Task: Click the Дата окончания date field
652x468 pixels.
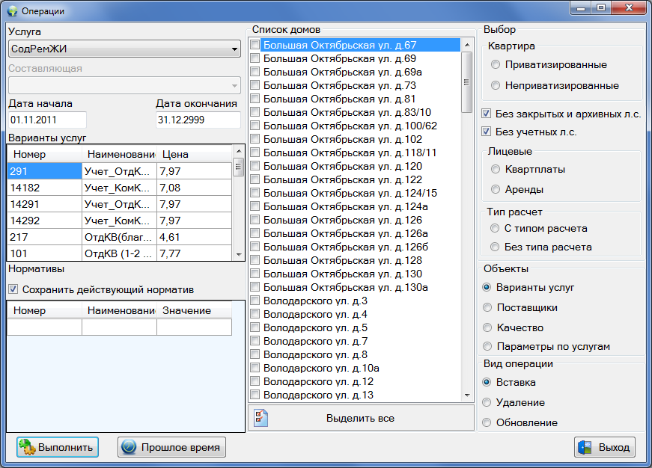Action: tap(198, 120)
